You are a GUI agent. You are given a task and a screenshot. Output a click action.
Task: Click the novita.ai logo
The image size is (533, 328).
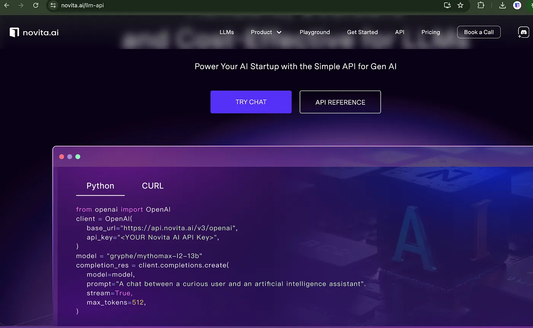pos(34,32)
